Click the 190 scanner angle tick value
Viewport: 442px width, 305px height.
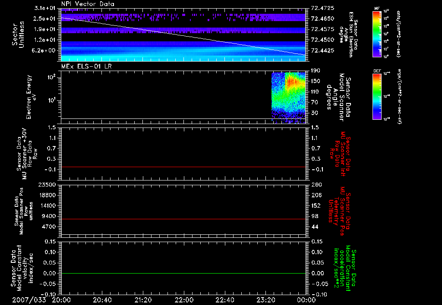pyautogui.click(x=316, y=71)
